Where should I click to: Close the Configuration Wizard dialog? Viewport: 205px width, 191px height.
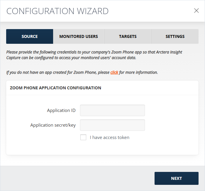[196, 11]
